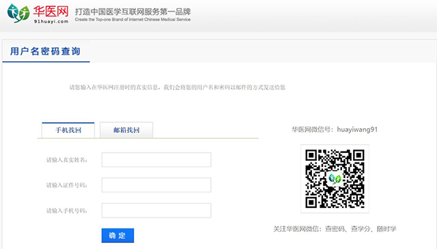
Task: Click the English tagline 'Create the Top-one Brand'
Action: [132, 20]
